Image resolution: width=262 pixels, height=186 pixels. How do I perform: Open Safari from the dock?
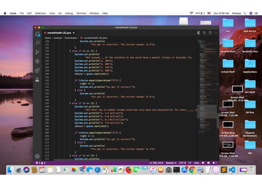97,170
